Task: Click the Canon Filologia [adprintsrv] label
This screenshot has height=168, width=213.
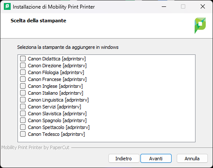Action: [x=56, y=72]
